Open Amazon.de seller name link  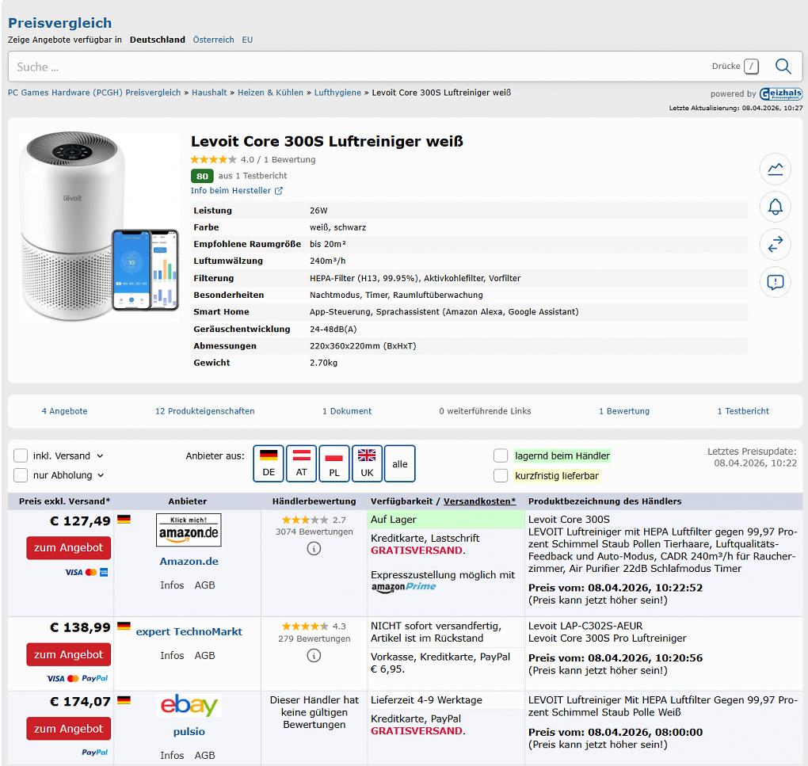click(189, 562)
